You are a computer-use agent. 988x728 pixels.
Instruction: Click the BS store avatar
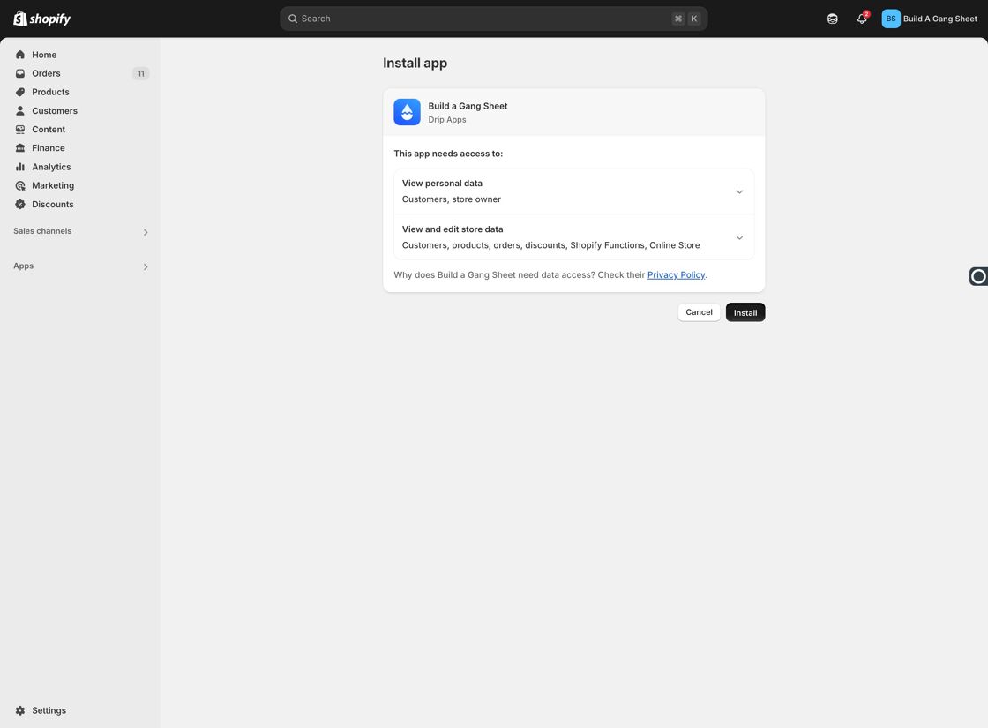[x=891, y=19]
